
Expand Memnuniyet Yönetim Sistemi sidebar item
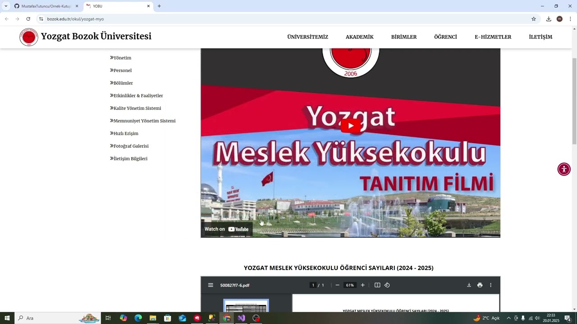click(x=143, y=121)
